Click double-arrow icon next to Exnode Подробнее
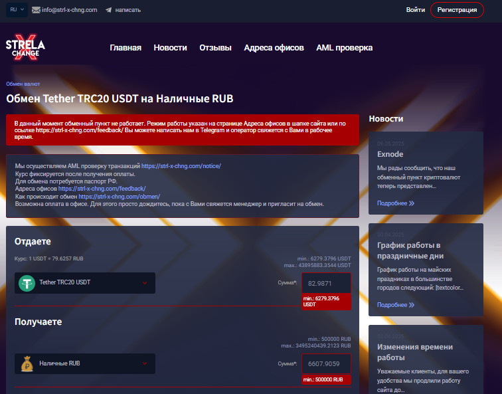This screenshot has height=394, width=502. coord(412,203)
